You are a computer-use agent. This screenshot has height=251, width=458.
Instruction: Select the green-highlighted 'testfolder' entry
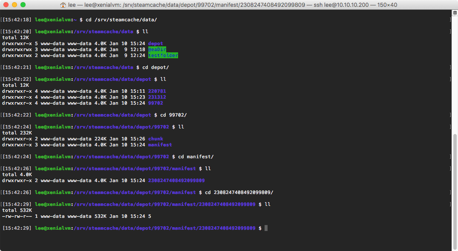coord(163,55)
